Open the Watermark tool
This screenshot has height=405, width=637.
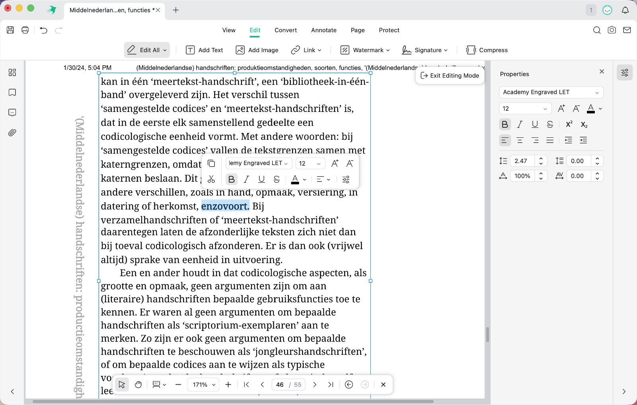(x=364, y=50)
